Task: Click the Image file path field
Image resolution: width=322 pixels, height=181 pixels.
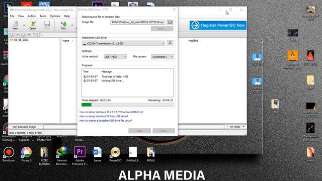Action: [x=137, y=22]
